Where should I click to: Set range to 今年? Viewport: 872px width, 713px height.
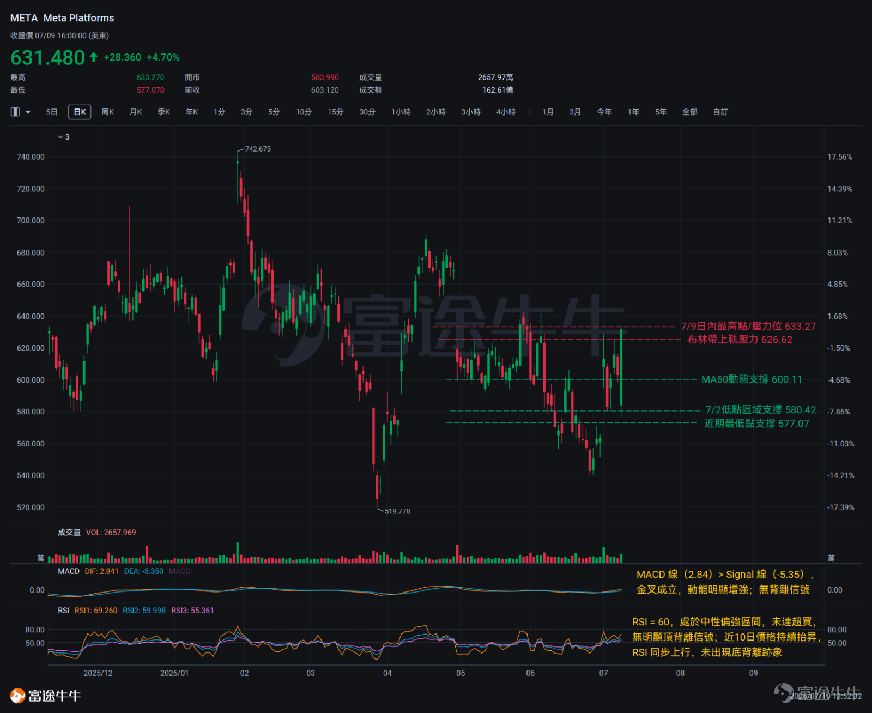click(604, 112)
